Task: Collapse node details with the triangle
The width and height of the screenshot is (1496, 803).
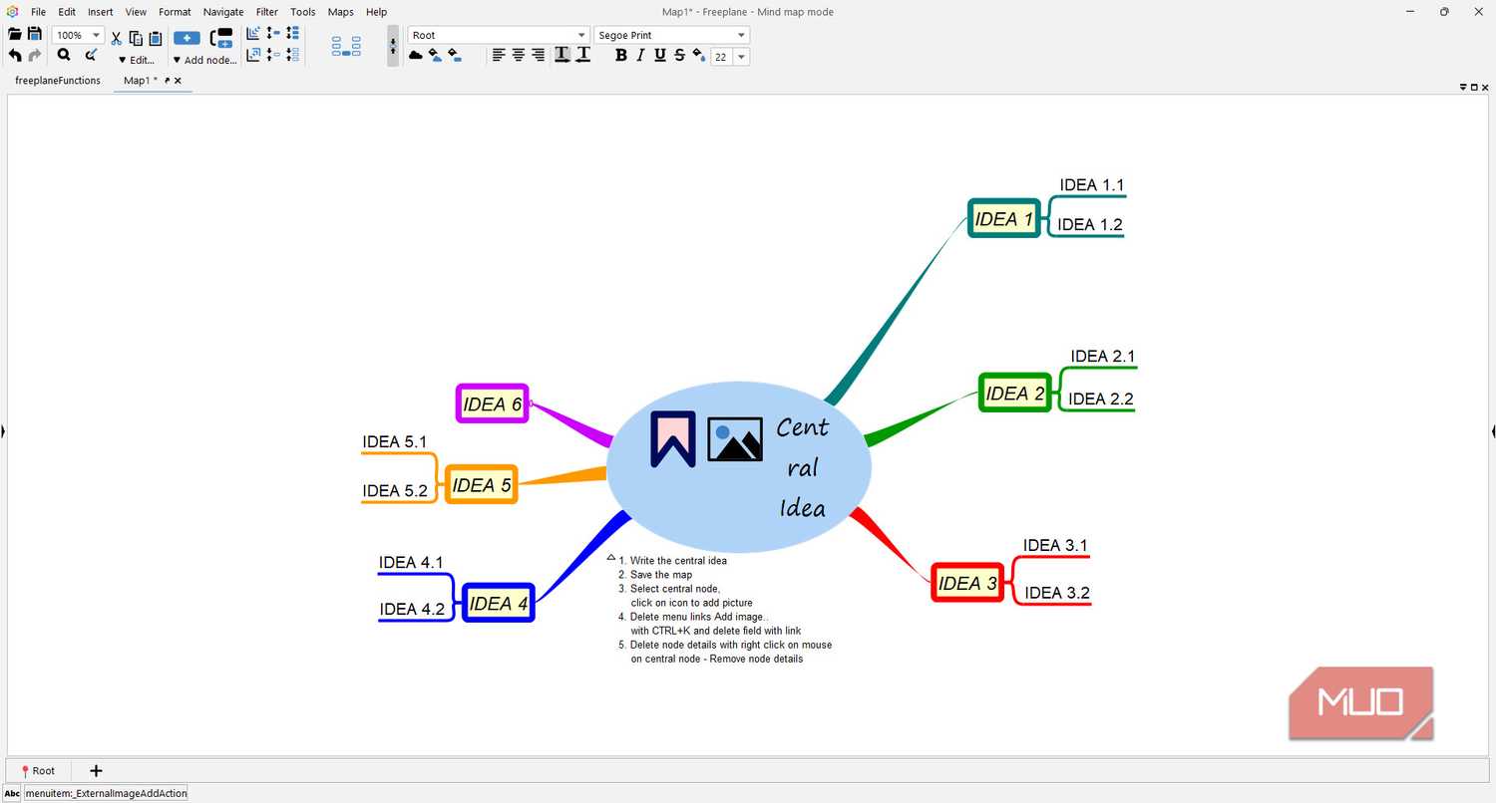Action: [x=611, y=558]
